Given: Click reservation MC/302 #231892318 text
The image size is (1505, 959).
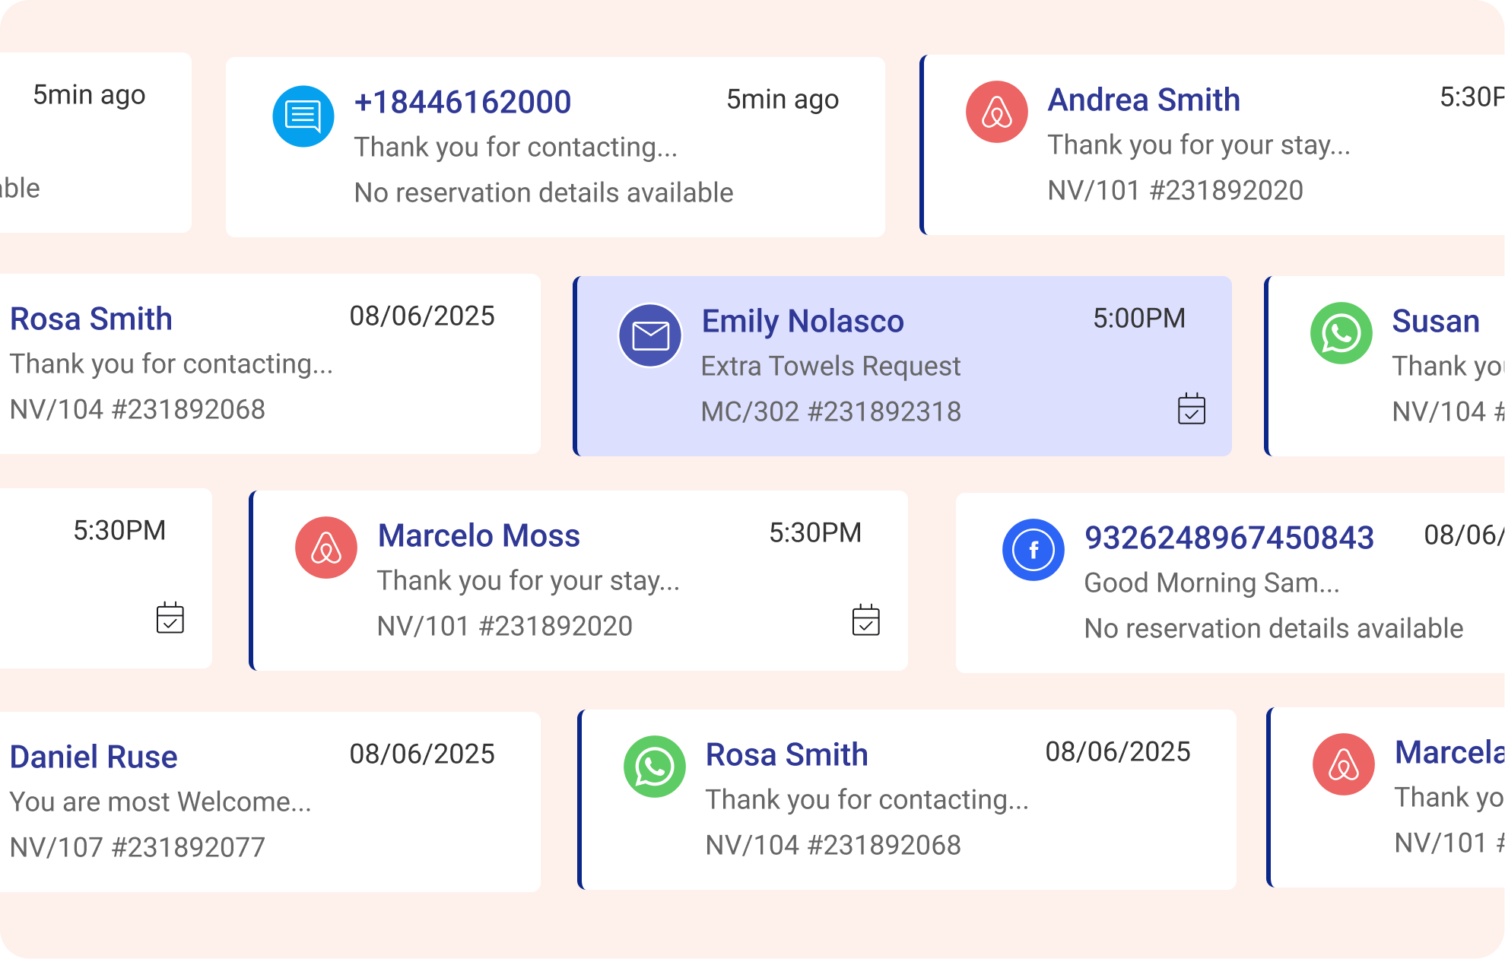Looking at the screenshot, I should pos(830,411).
